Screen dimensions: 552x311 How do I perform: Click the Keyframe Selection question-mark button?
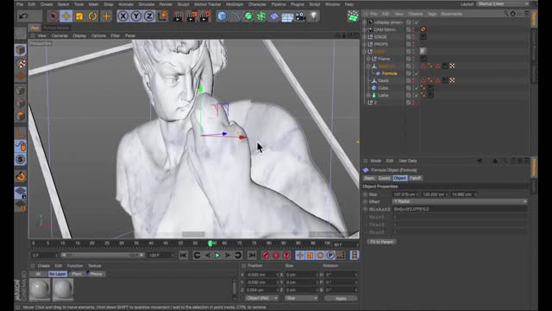pyautogui.click(x=286, y=256)
